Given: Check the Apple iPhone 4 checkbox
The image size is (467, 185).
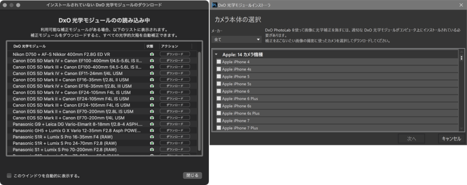Looking at the screenshot, I should tap(219, 62).
